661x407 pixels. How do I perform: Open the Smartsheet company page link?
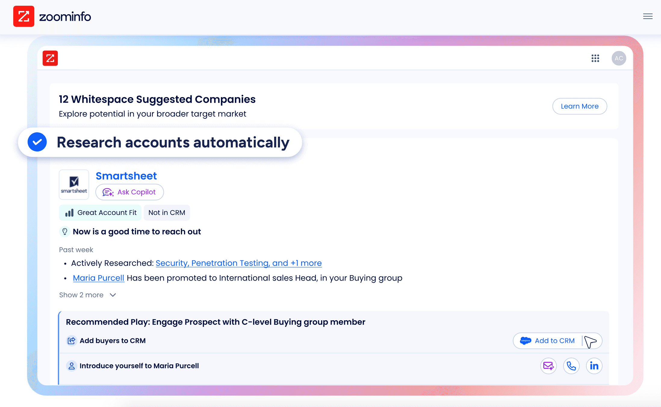126,176
